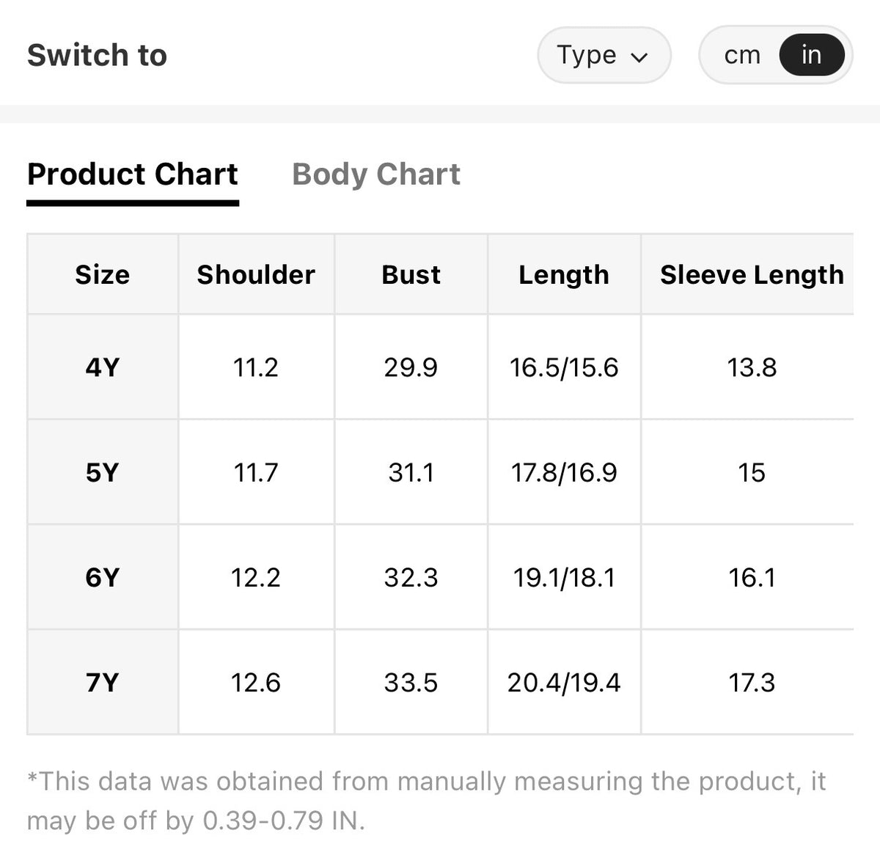880x866 pixels.
Task: Select the Product Chart tab
Action: click(133, 175)
